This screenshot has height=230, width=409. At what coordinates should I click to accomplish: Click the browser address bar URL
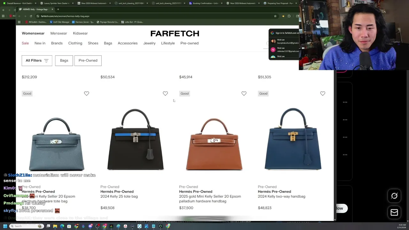tap(65, 16)
